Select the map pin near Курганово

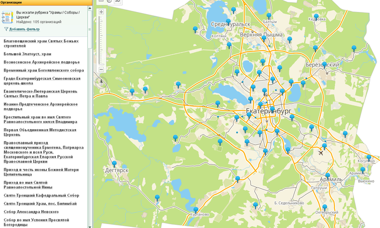pyautogui.click(x=195, y=209)
